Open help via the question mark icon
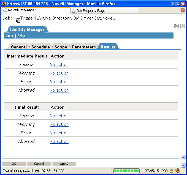Image resolution: width=187 pixels, height=175 pixels. point(183,26)
